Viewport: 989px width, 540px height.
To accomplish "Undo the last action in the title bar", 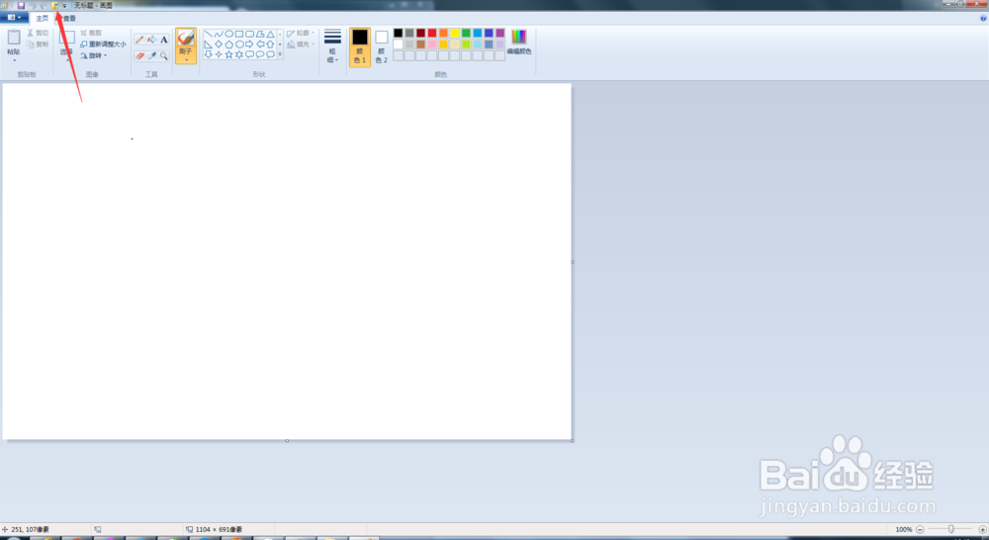I will (x=33, y=5).
